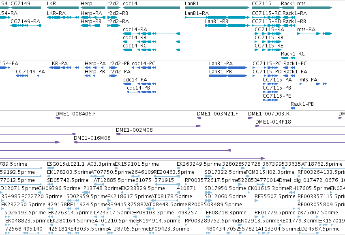The width and height of the screenshot is (345, 235).
Task: Click protein LanB1-PB label
Action: [220, 72]
